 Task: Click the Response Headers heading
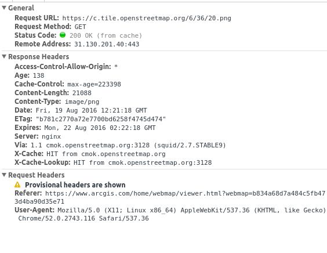click(39, 56)
